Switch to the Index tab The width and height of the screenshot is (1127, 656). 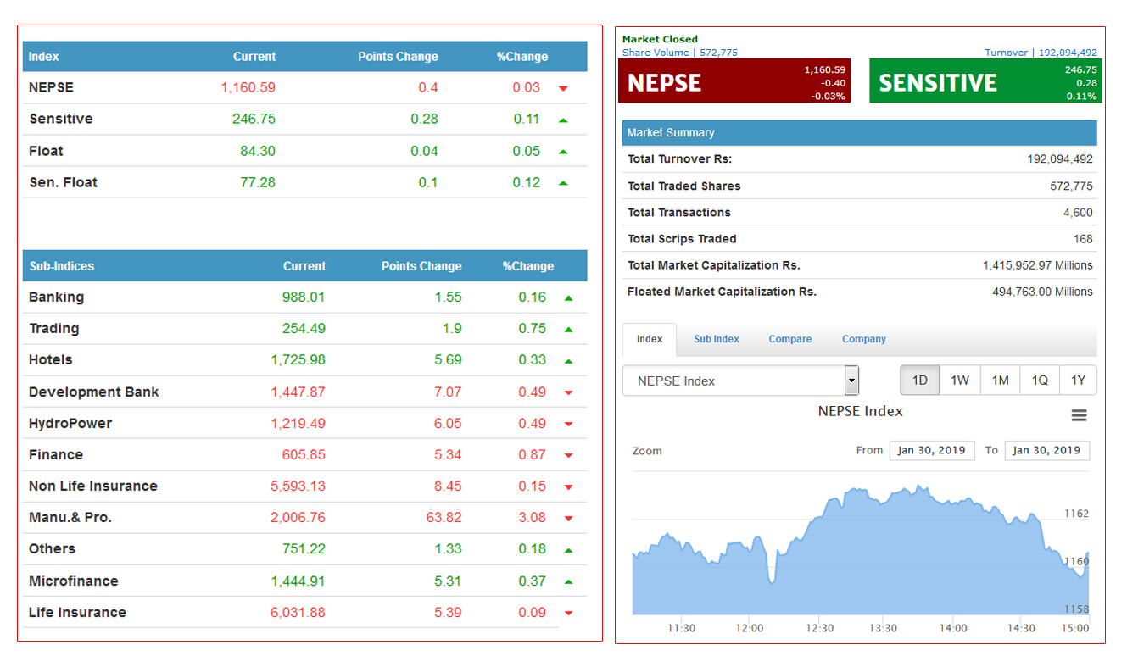coord(650,339)
